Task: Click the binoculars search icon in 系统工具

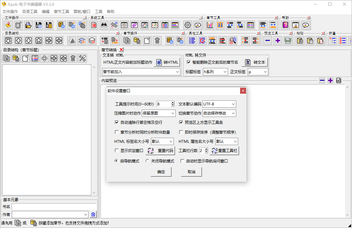Action: pos(104,25)
